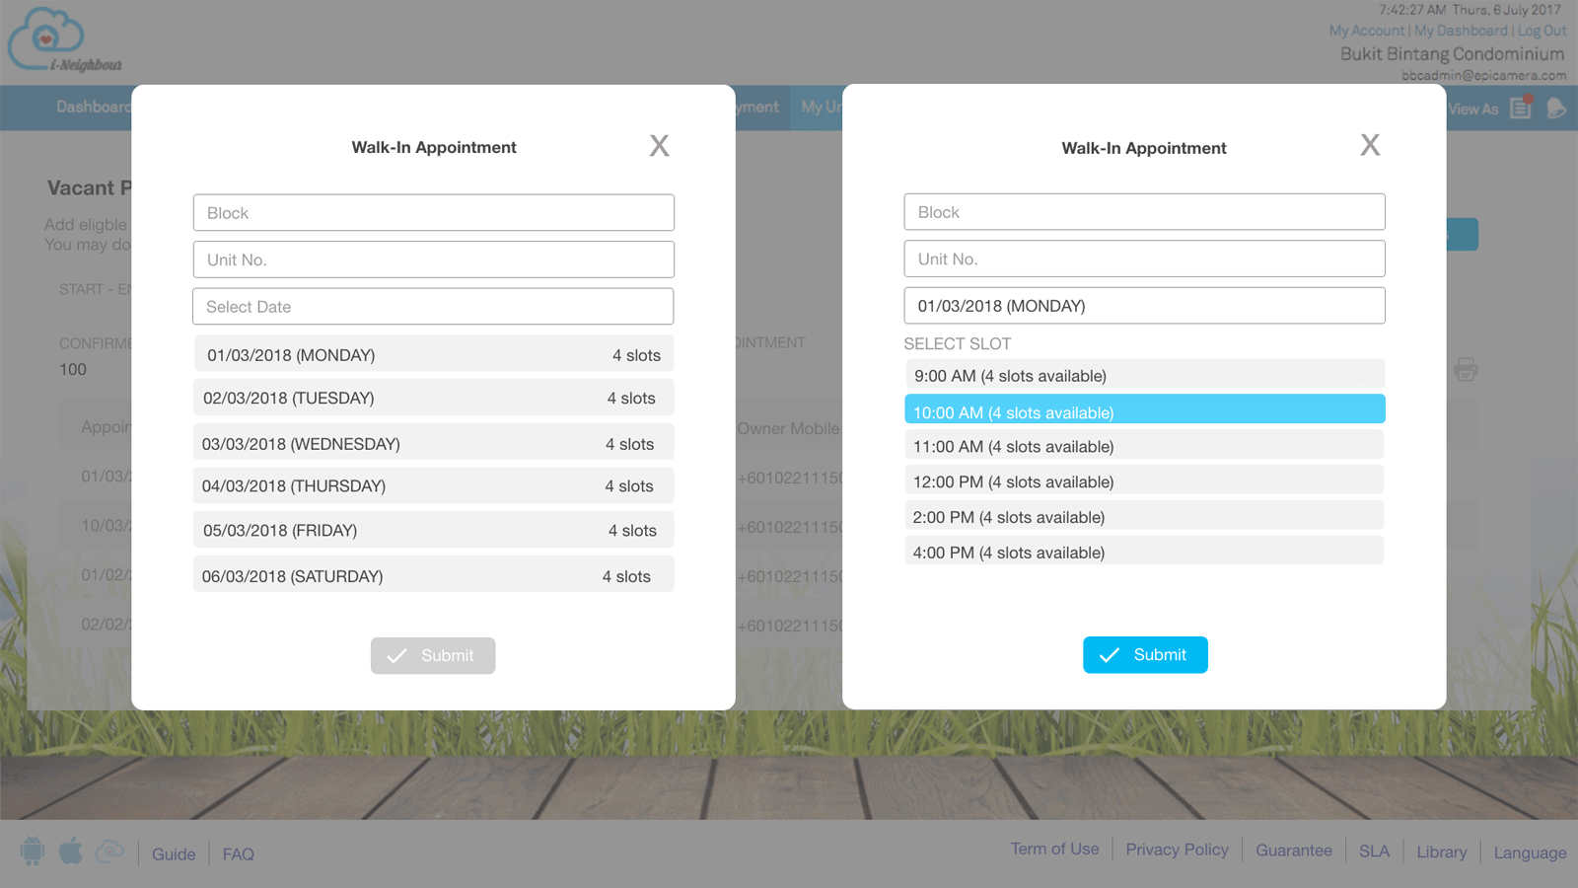1578x888 pixels.
Task: Choose 03/03/2018 (WEDNESDAY) from date list
Action: [433, 444]
